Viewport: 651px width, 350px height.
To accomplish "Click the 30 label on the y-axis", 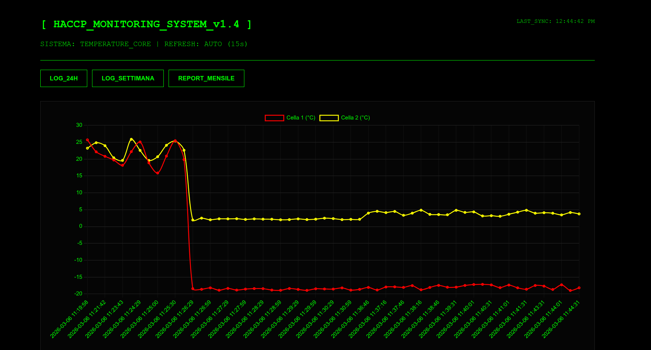I will (x=79, y=125).
